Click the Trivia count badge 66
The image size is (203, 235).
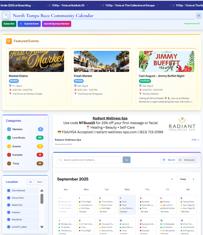[40, 163]
